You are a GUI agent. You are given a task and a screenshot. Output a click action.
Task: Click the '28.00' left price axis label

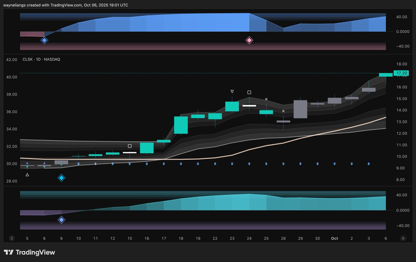click(x=12, y=181)
